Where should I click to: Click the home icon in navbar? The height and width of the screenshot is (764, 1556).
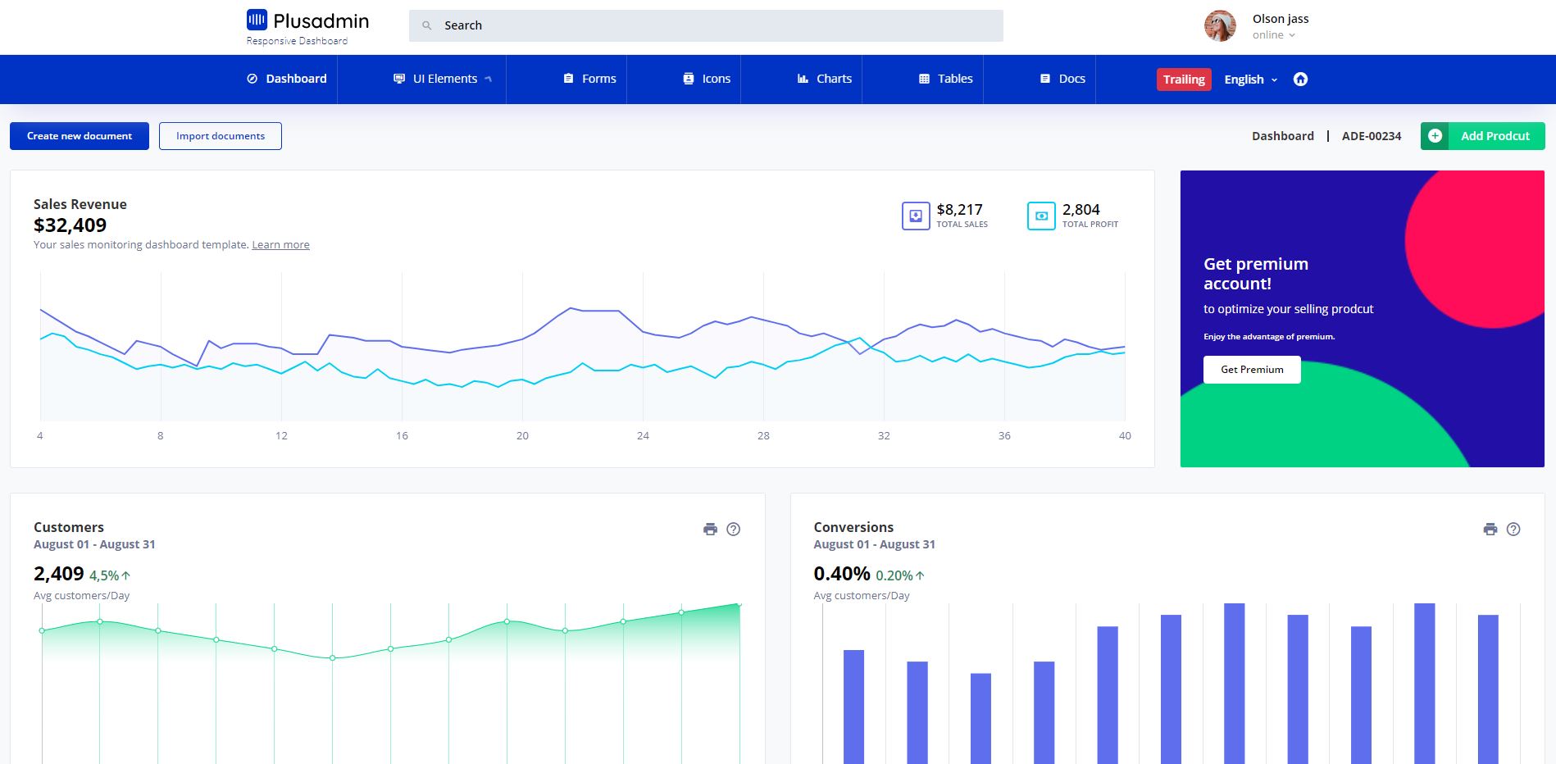(1300, 80)
